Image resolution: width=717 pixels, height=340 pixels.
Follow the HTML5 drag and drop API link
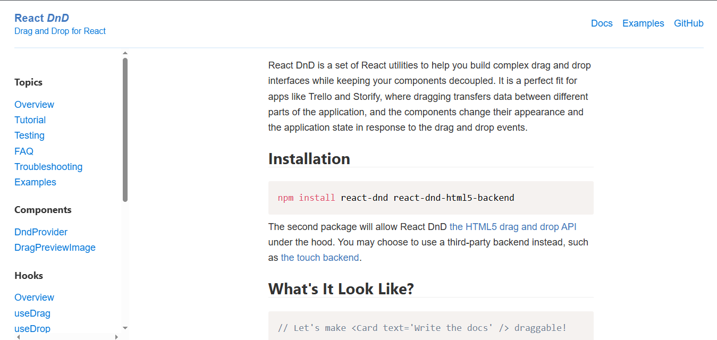[x=513, y=227]
